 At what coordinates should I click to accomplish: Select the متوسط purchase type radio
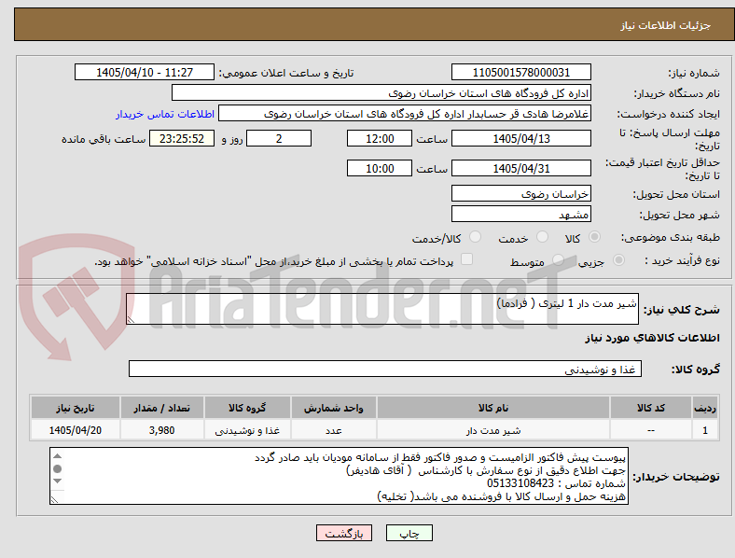pos(558,260)
